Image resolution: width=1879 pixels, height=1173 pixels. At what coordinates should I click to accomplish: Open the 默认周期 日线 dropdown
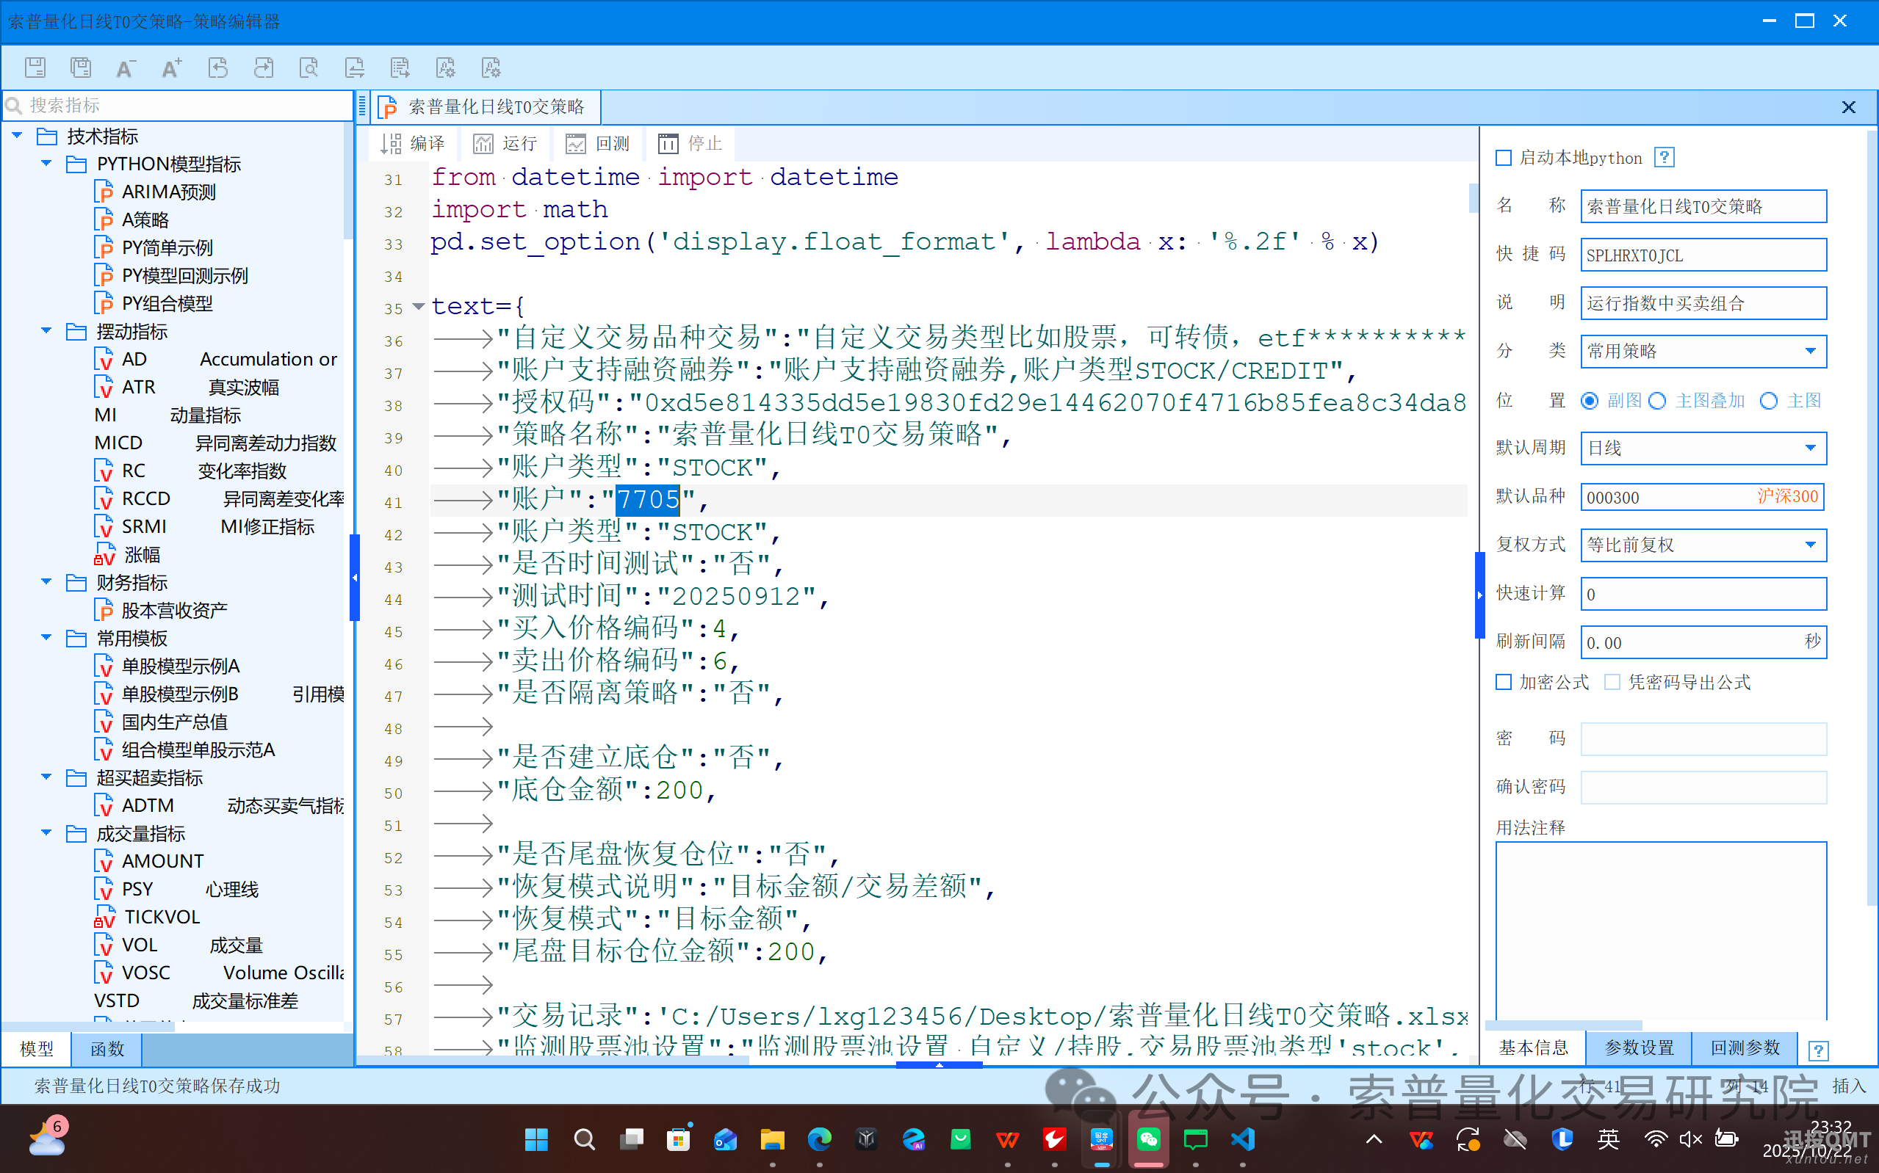(x=1810, y=448)
